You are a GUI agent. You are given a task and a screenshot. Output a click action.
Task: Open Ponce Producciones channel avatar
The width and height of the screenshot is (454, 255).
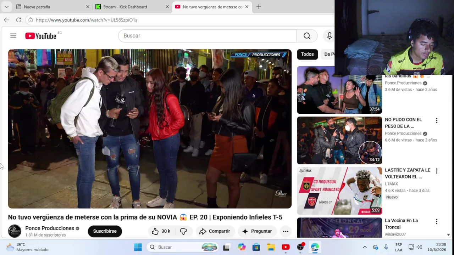coord(15,231)
